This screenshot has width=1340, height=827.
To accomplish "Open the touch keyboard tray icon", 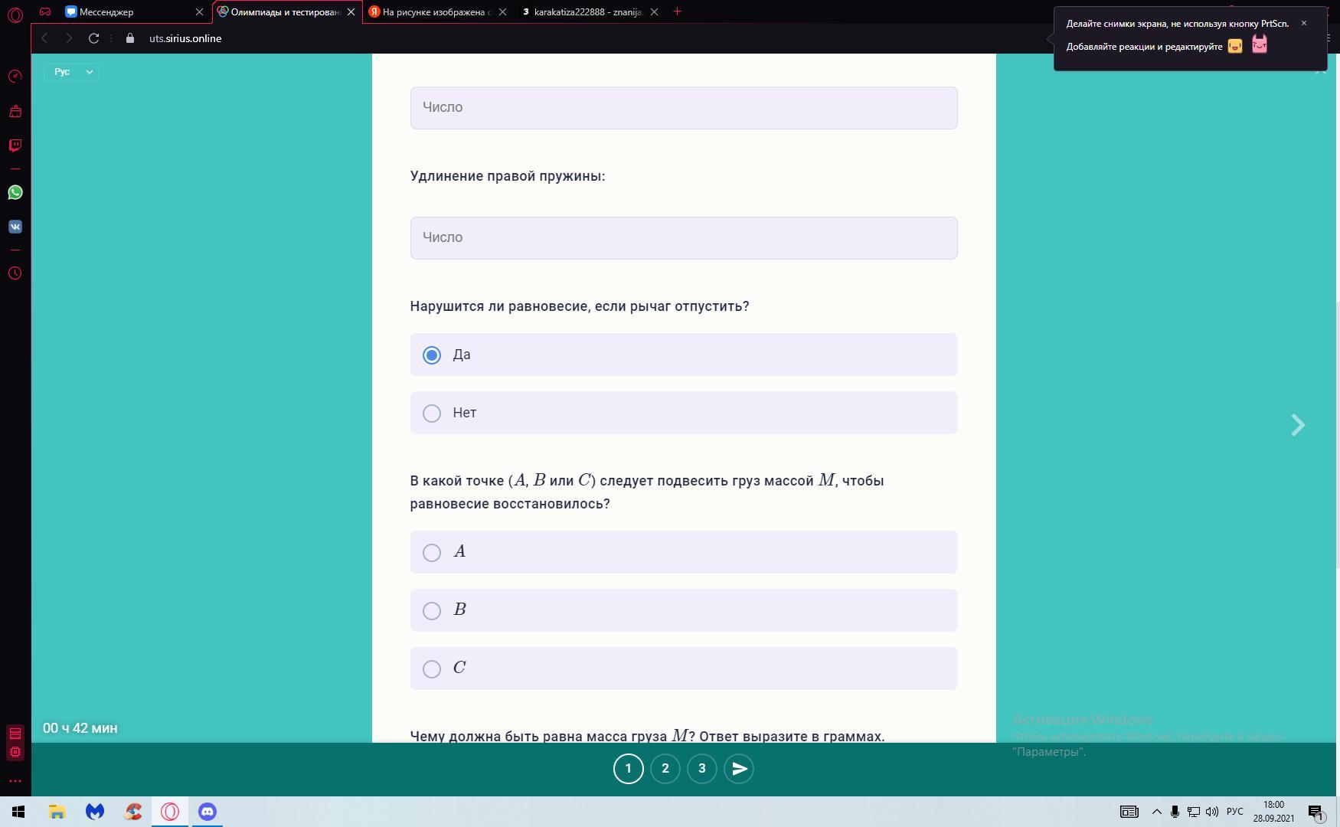I will (x=1129, y=812).
